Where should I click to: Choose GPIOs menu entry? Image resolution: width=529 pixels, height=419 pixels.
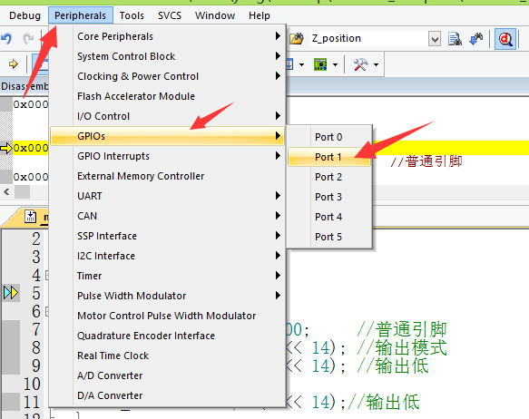(167, 136)
